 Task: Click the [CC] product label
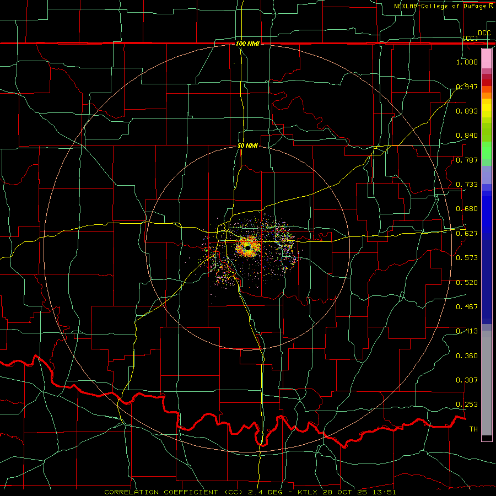click(x=471, y=38)
